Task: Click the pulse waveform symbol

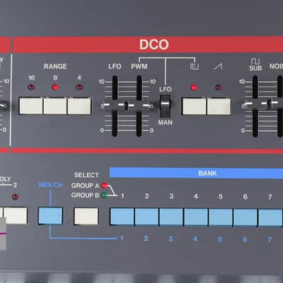Action: [195, 67]
